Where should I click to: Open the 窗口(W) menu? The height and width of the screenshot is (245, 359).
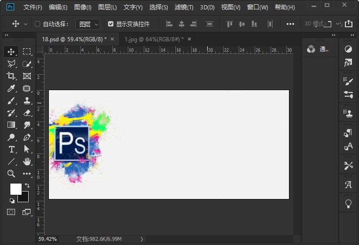[258, 8]
